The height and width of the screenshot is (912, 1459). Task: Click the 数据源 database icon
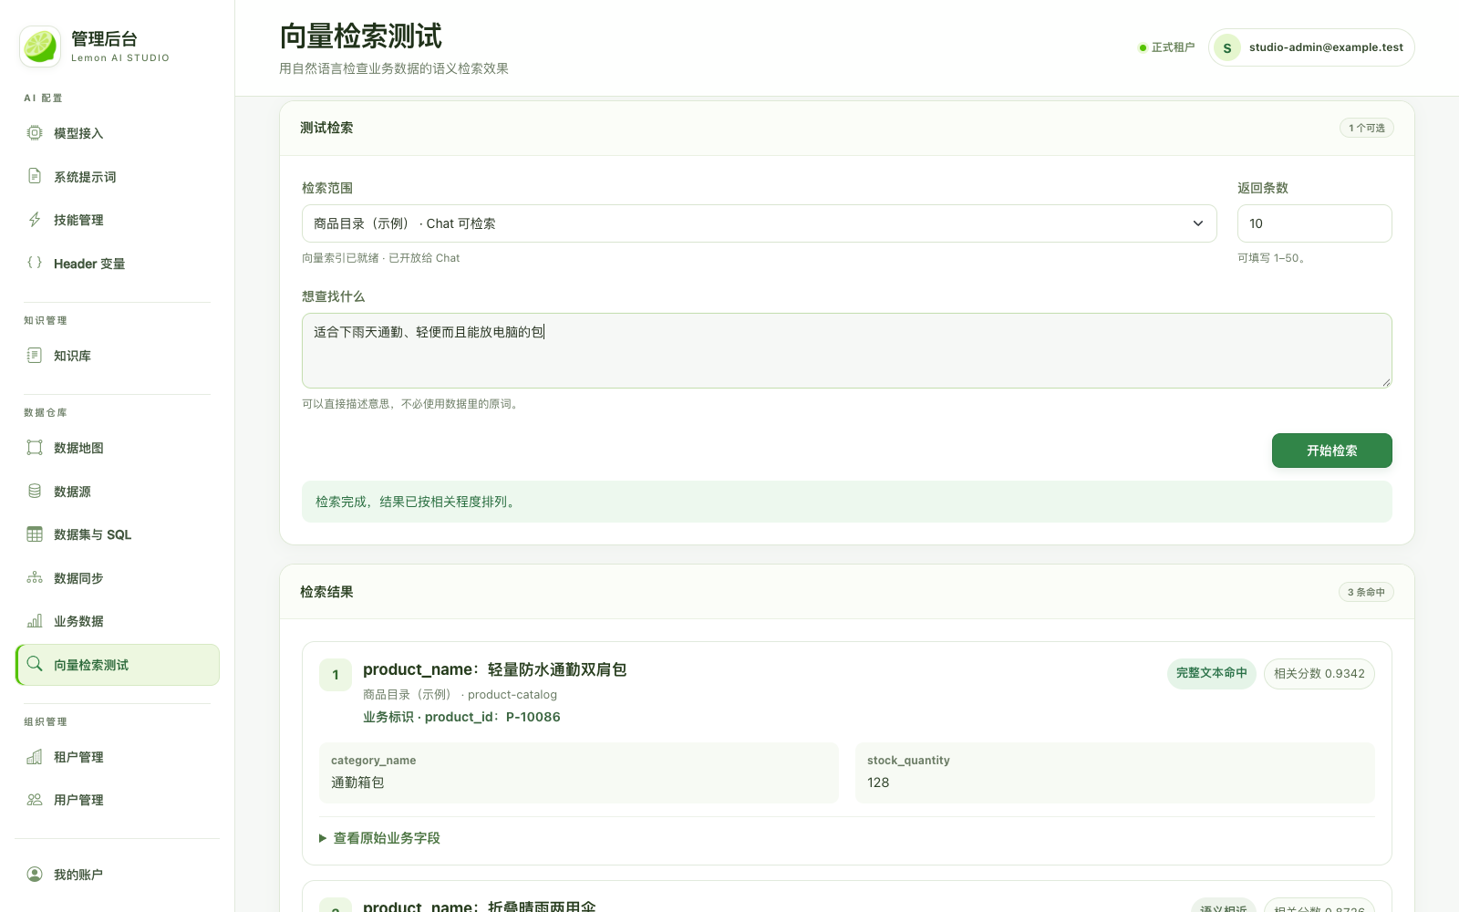(x=35, y=491)
